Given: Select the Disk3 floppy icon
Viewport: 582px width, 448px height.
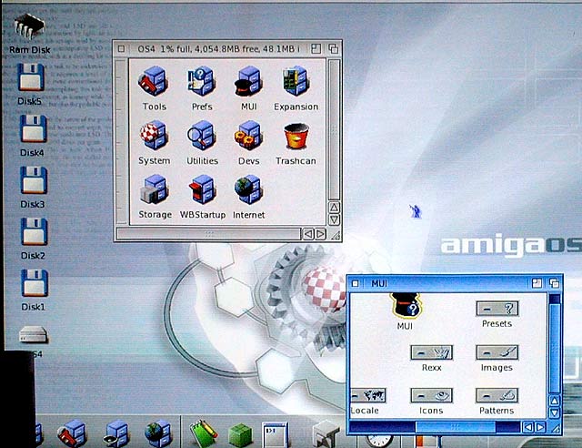Looking at the screenshot, I should coord(34,180).
